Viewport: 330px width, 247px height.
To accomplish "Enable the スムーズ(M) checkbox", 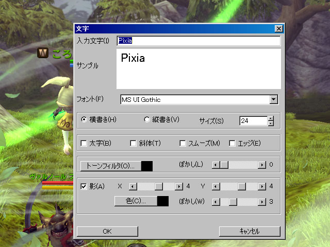I will 183,144.
